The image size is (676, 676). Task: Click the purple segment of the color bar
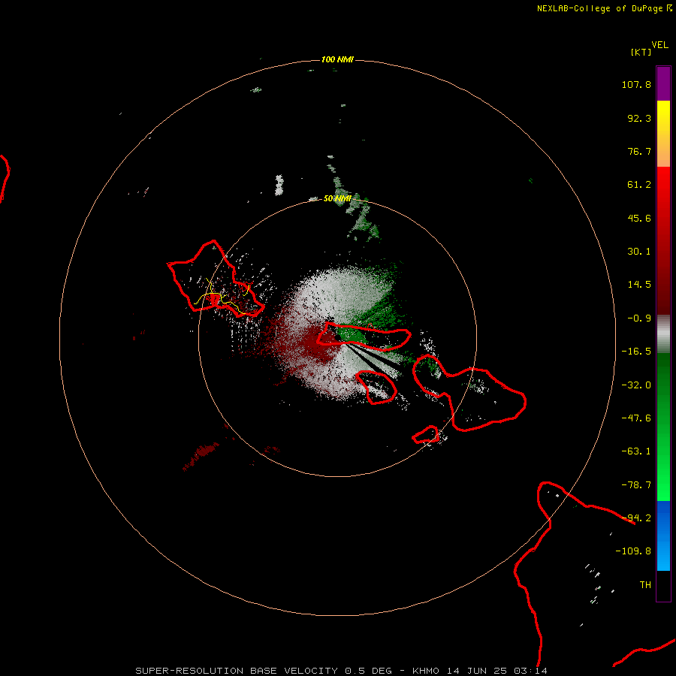(x=663, y=83)
